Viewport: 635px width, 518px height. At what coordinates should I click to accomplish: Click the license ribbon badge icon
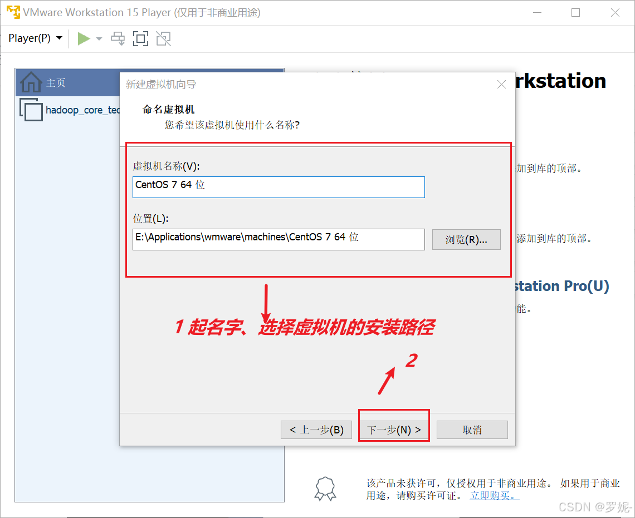pyautogui.click(x=326, y=489)
